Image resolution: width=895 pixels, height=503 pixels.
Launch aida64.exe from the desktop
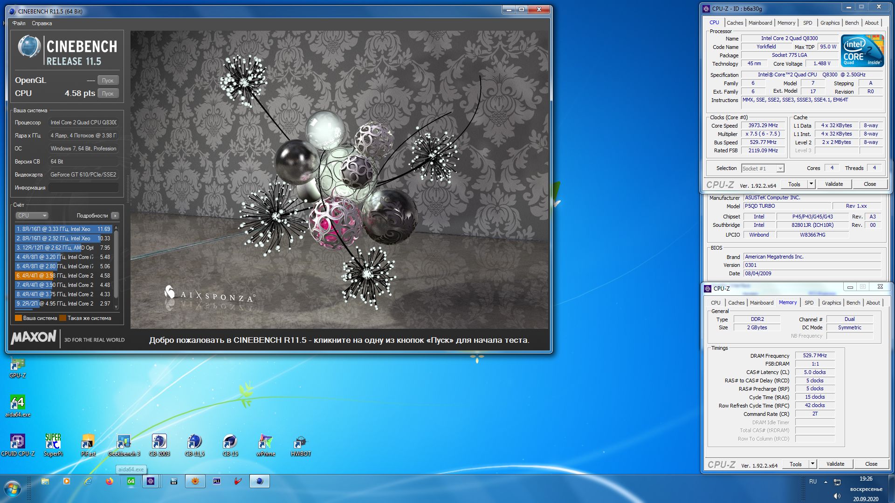tap(18, 406)
